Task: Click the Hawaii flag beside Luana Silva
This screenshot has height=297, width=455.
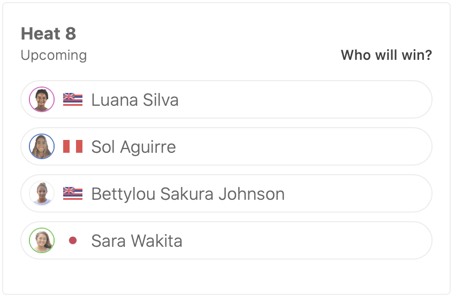Action: pyautogui.click(x=73, y=100)
